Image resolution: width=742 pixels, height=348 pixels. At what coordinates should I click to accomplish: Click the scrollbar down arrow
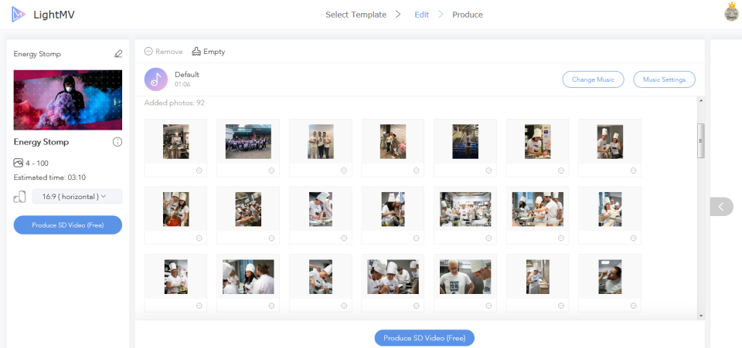701,316
